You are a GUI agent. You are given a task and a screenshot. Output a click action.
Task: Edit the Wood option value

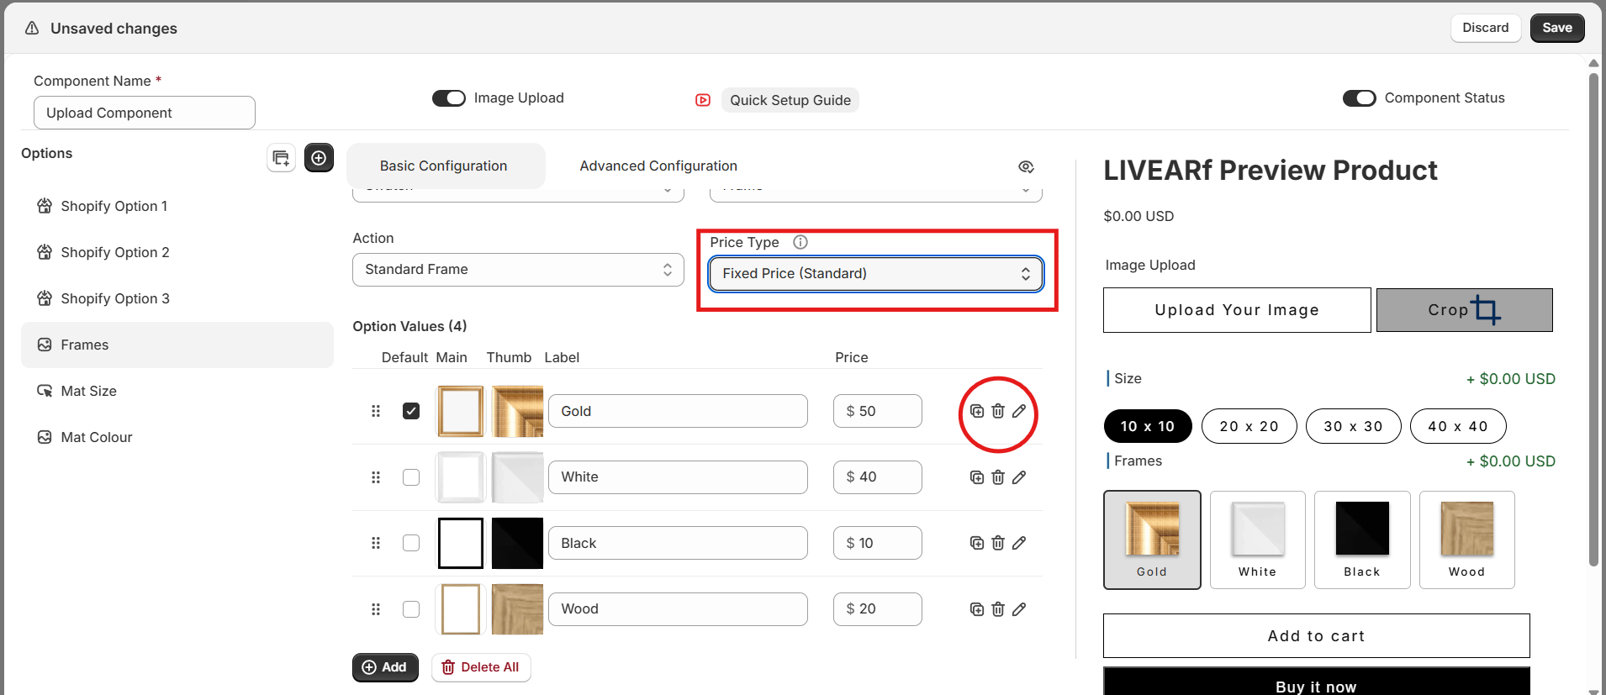(x=1019, y=609)
